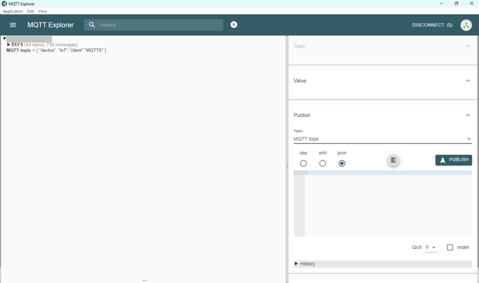Click the search magnifier icon
479x283 pixels.
coord(92,25)
